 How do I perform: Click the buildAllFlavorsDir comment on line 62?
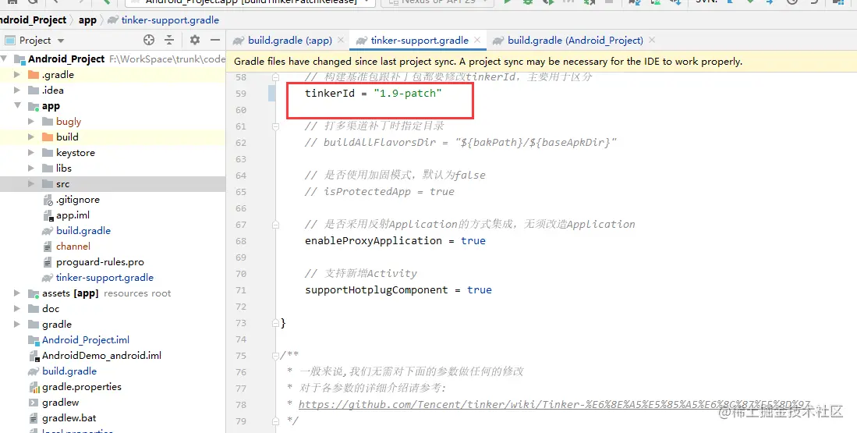click(461, 142)
